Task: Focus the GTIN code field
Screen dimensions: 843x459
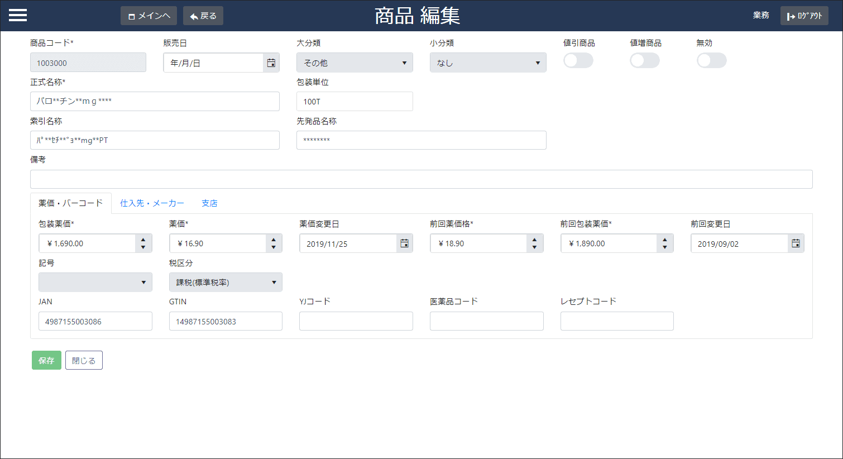Action: [x=226, y=321]
